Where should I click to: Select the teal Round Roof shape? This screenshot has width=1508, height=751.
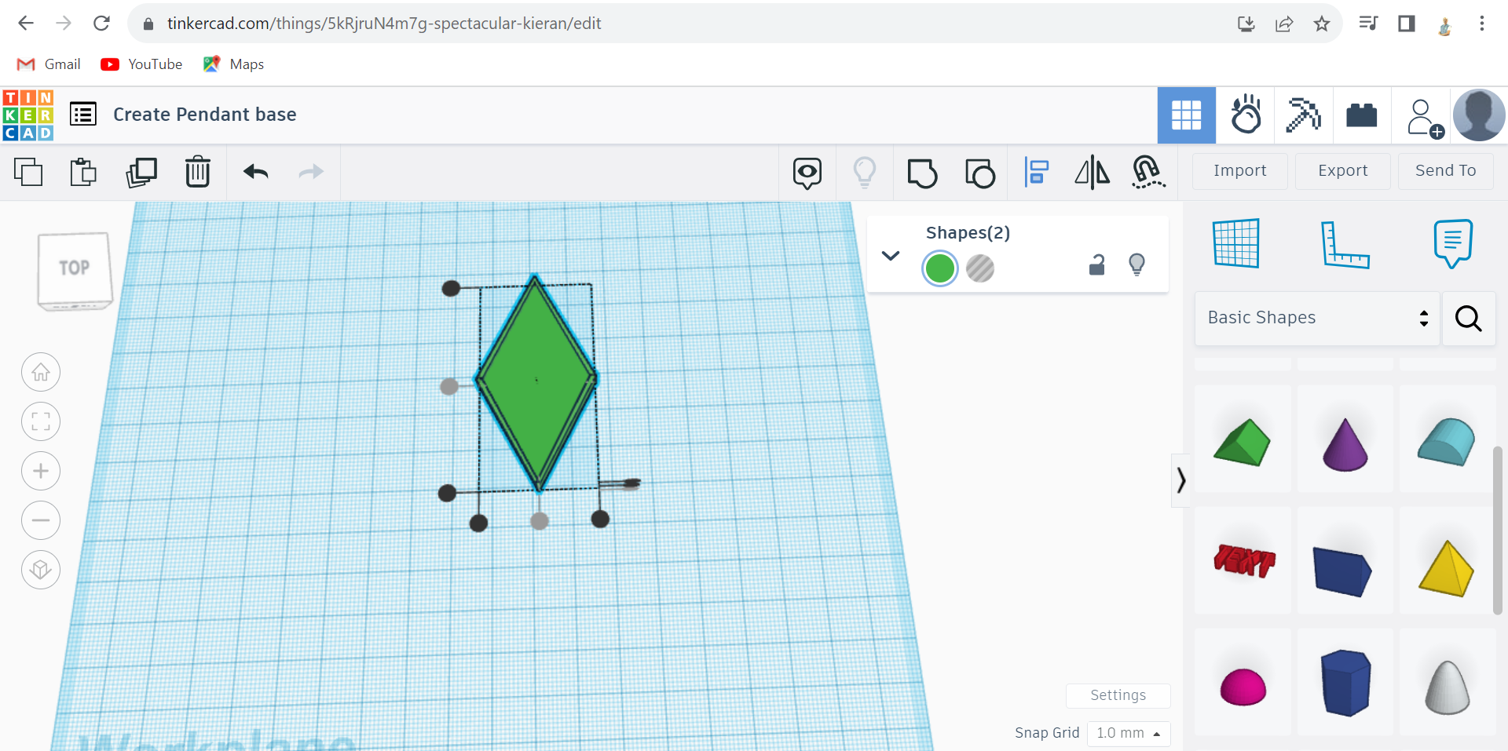tap(1448, 439)
